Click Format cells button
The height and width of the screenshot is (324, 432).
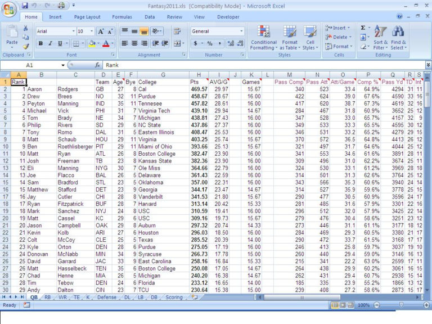(x=339, y=47)
